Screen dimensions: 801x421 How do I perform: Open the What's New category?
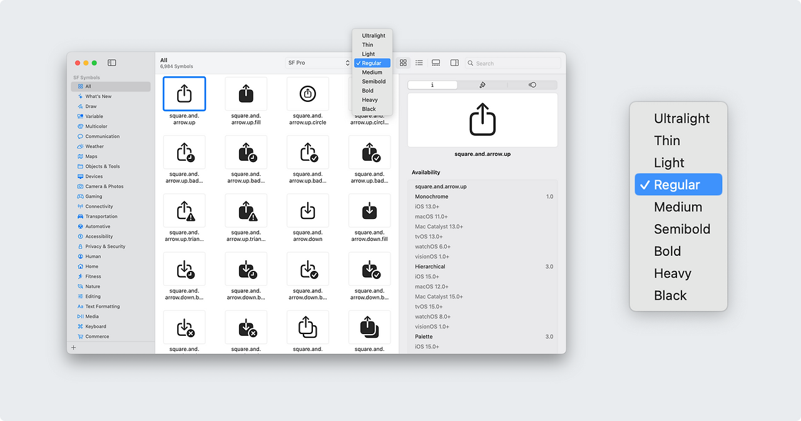[111, 96]
